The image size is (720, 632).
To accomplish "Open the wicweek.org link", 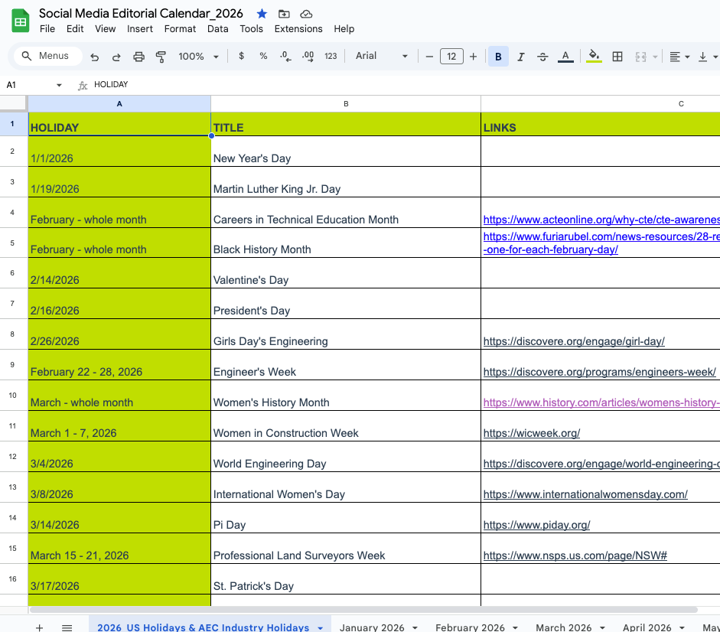I will 531,433.
